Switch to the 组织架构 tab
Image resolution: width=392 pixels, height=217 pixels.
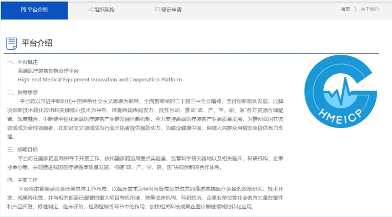(101, 10)
